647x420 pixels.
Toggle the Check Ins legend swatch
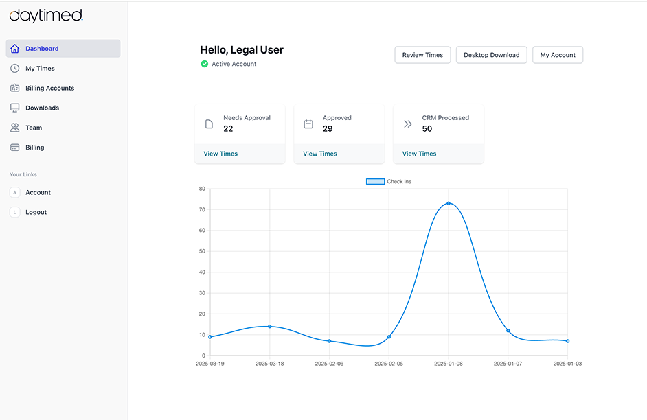[x=375, y=182]
